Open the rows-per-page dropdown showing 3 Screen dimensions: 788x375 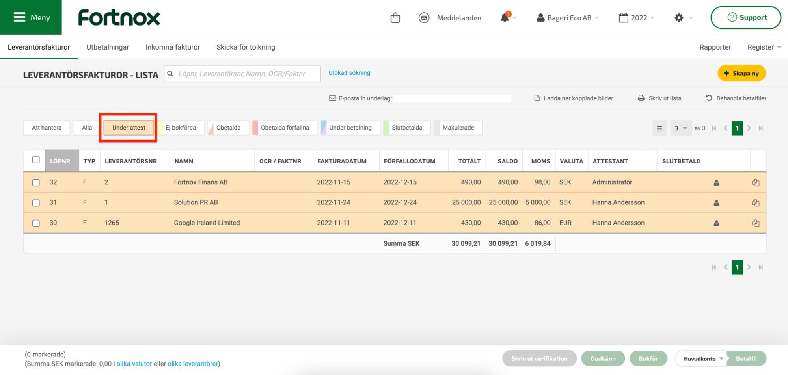[x=681, y=128]
